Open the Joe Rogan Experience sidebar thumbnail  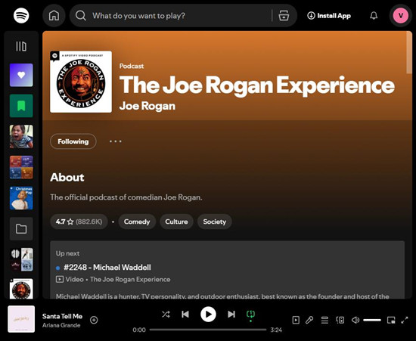pyautogui.click(x=21, y=289)
